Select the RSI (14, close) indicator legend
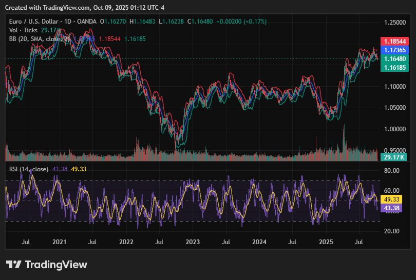The width and height of the screenshot is (416, 280). pos(29,169)
